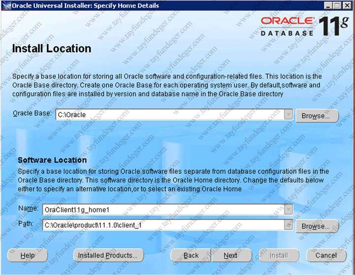Expand the Name dropdown arrow

[289, 209]
